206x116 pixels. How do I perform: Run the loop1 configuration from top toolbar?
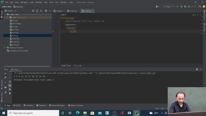(x=178, y=6)
